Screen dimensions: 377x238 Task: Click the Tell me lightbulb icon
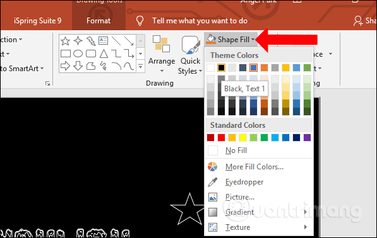coord(140,21)
